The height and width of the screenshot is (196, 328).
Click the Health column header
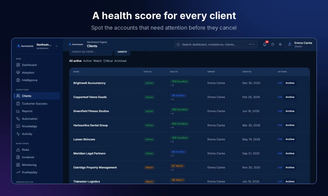pyautogui.click(x=174, y=72)
